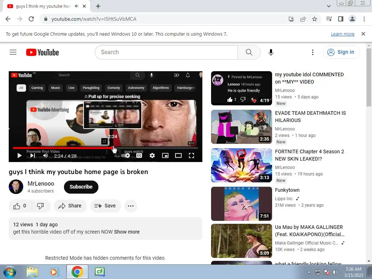Open the FORTNITE Chapter 4 Season 2 thumbnail
Screen dimensions: 372x279
tap(241, 165)
